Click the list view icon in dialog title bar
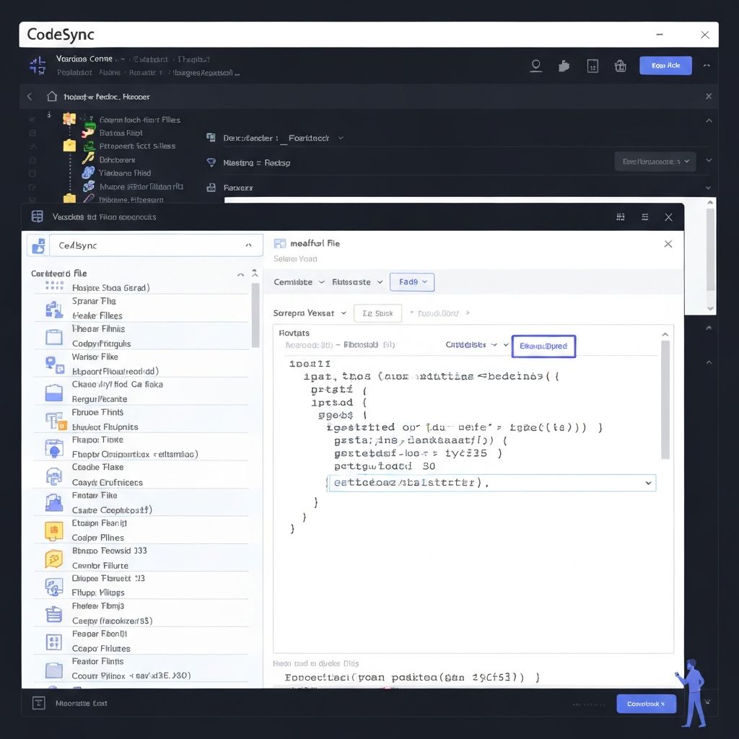This screenshot has width=739, height=739. 644,217
